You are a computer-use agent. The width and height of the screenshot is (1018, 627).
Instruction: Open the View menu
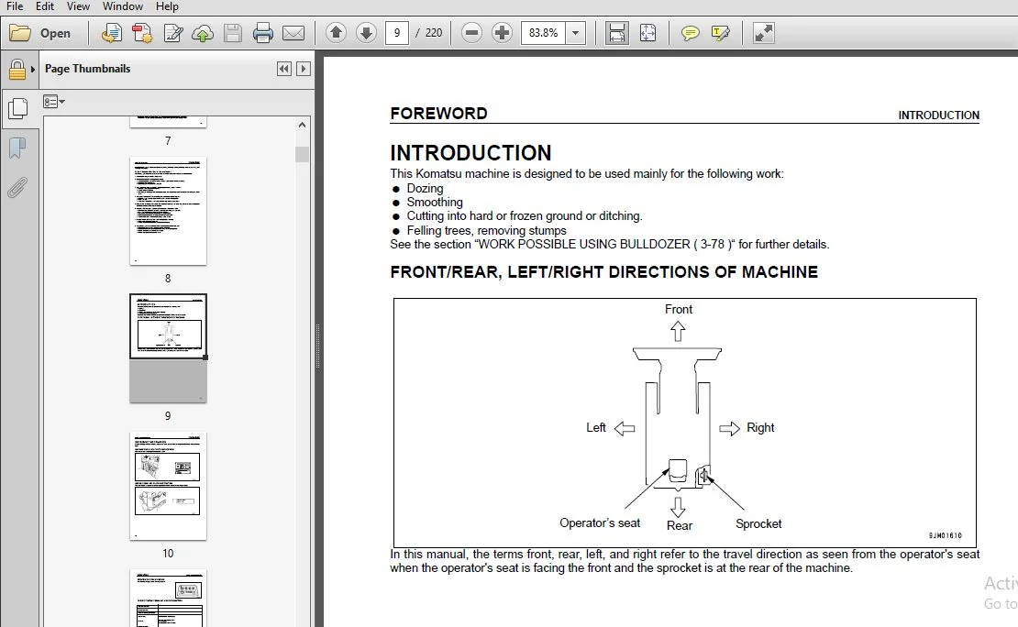78,6
